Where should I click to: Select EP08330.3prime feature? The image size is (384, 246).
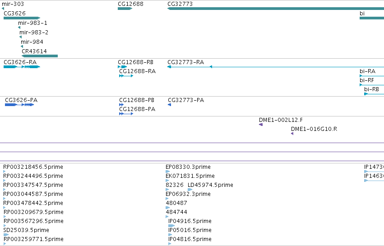click(x=188, y=167)
